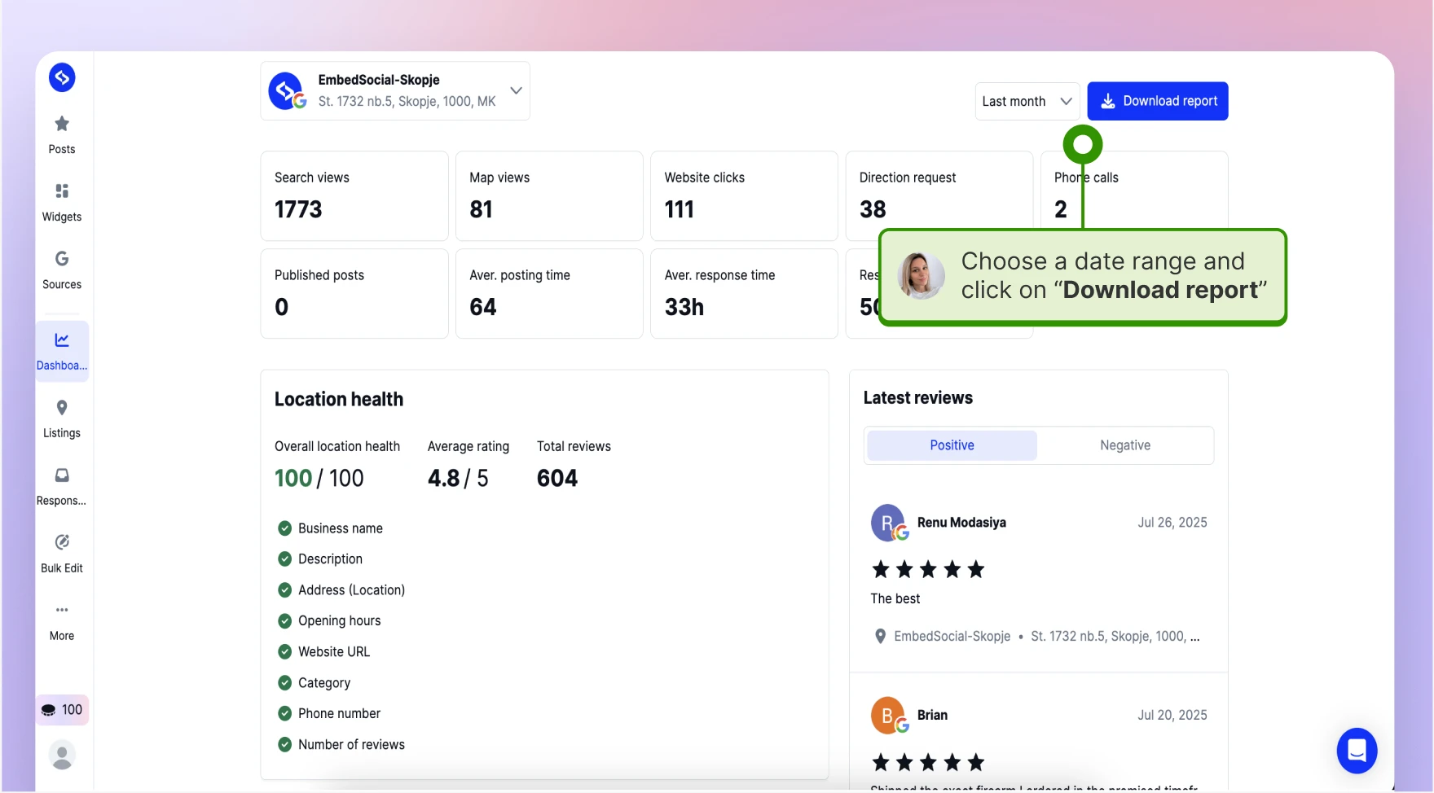Click the More ellipsis icon
The width and height of the screenshot is (1434, 793).
pos(62,610)
